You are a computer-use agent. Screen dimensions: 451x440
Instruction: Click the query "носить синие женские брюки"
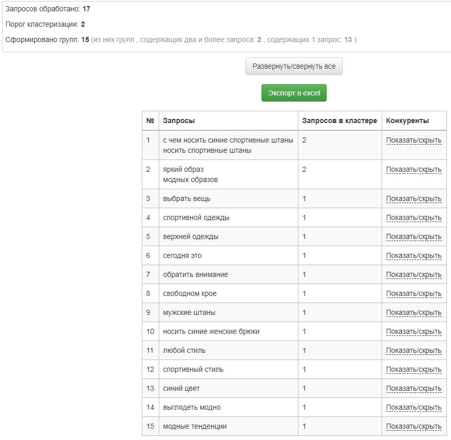pos(211,331)
